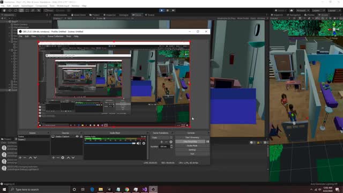Select the Custom editor tools icon in Unity

pos(39,10)
